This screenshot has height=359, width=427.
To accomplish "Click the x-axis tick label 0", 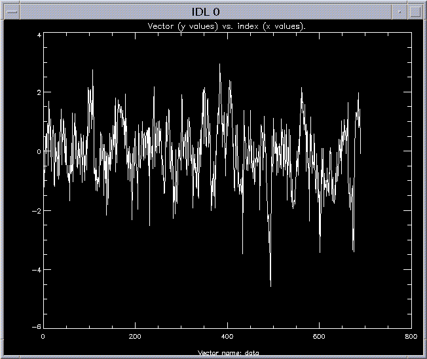I will point(43,337).
